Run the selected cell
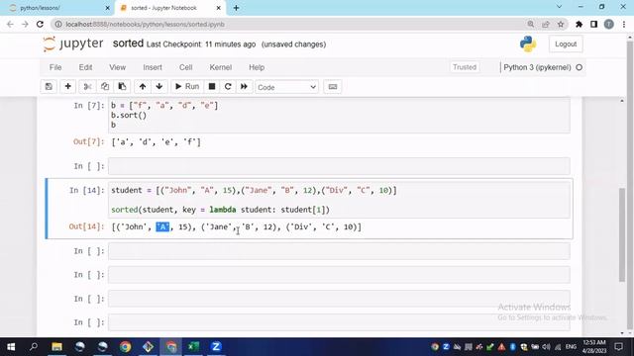The image size is (634, 356). [187, 87]
